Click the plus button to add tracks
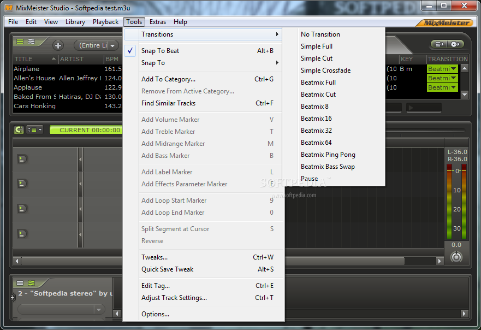This screenshot has width=481, height=330. 58,45
